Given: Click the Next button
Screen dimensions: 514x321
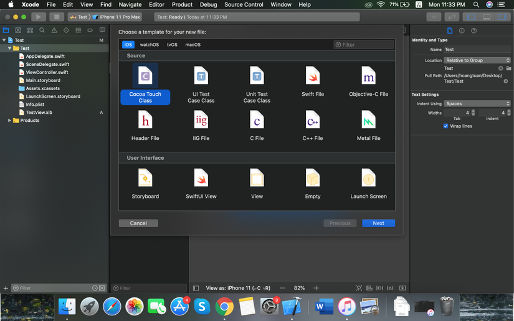Looking at the screenshot, I should 378,223.
